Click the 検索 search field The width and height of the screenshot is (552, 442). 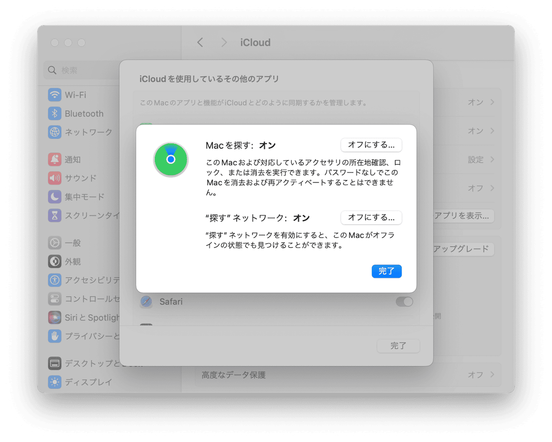click(x=82, y=70)
